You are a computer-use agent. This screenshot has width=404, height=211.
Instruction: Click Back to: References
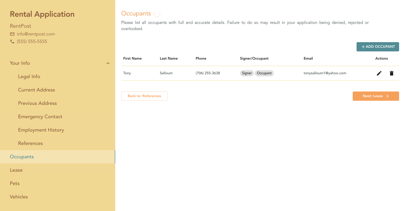point(144,96)
